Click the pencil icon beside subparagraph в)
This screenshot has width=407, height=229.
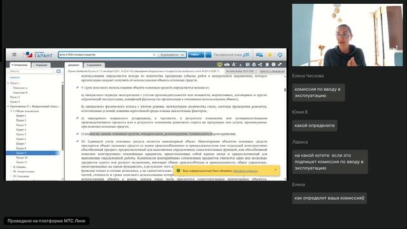(78, 118)
